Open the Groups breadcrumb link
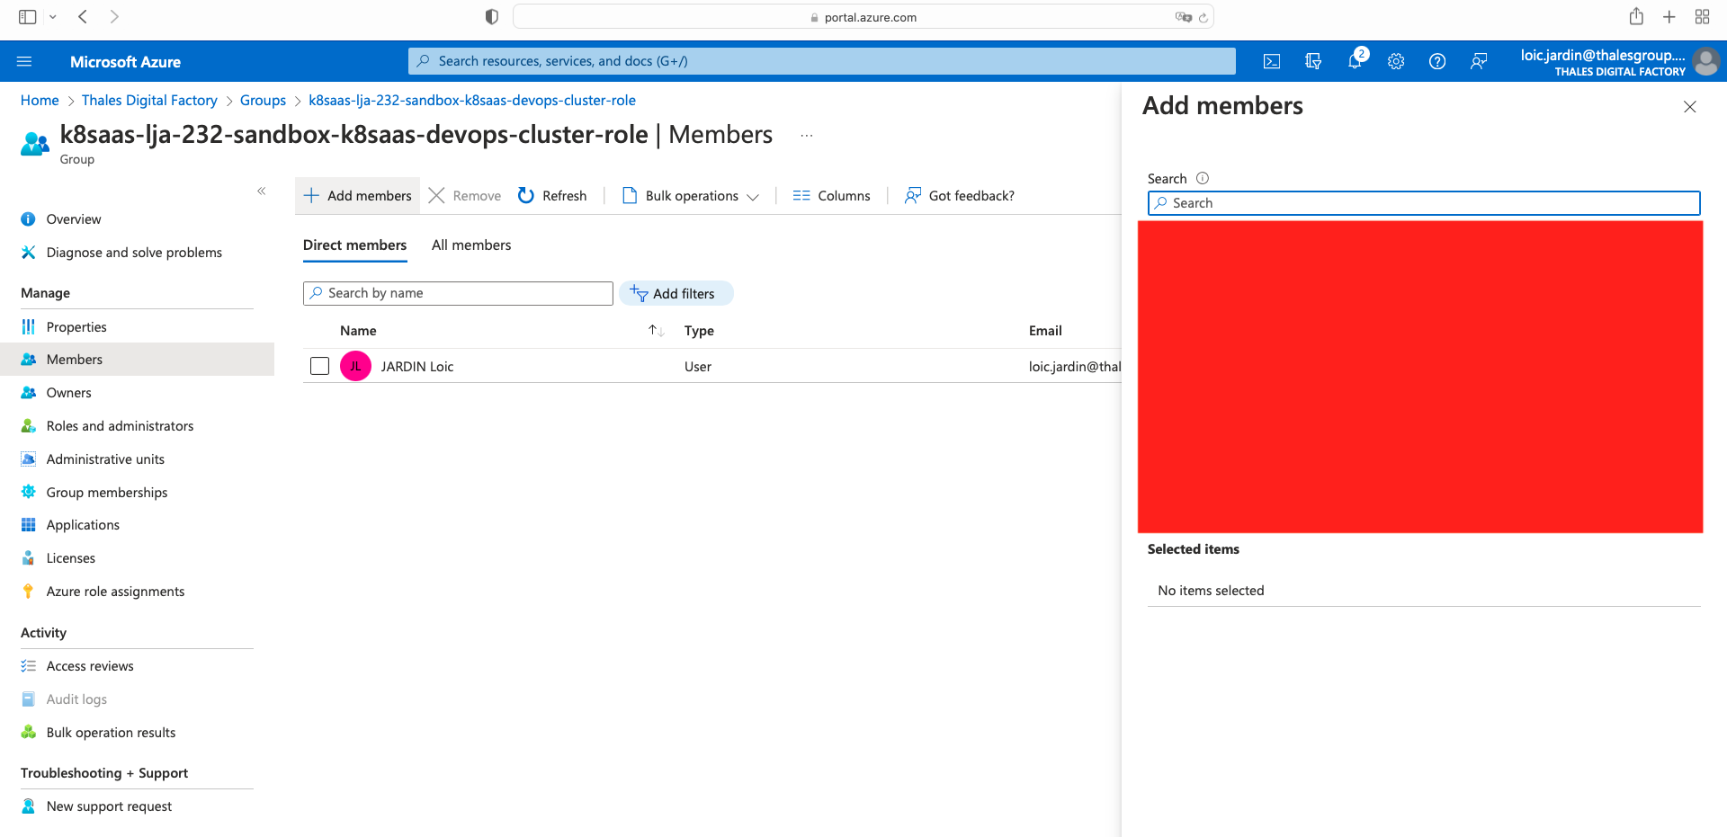 pos(263,100)
